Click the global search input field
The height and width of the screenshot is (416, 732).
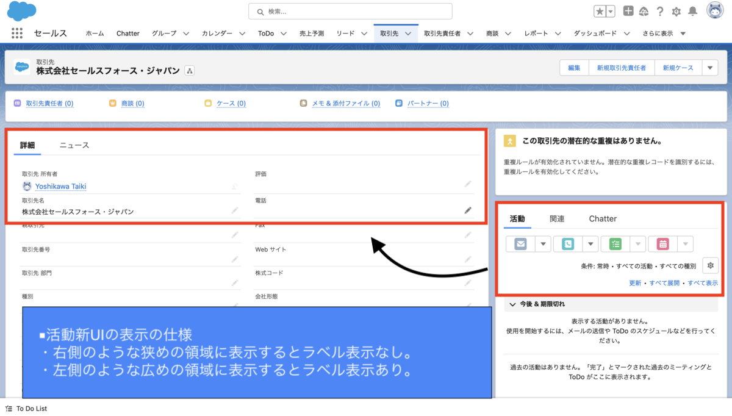tap(350, 10)
